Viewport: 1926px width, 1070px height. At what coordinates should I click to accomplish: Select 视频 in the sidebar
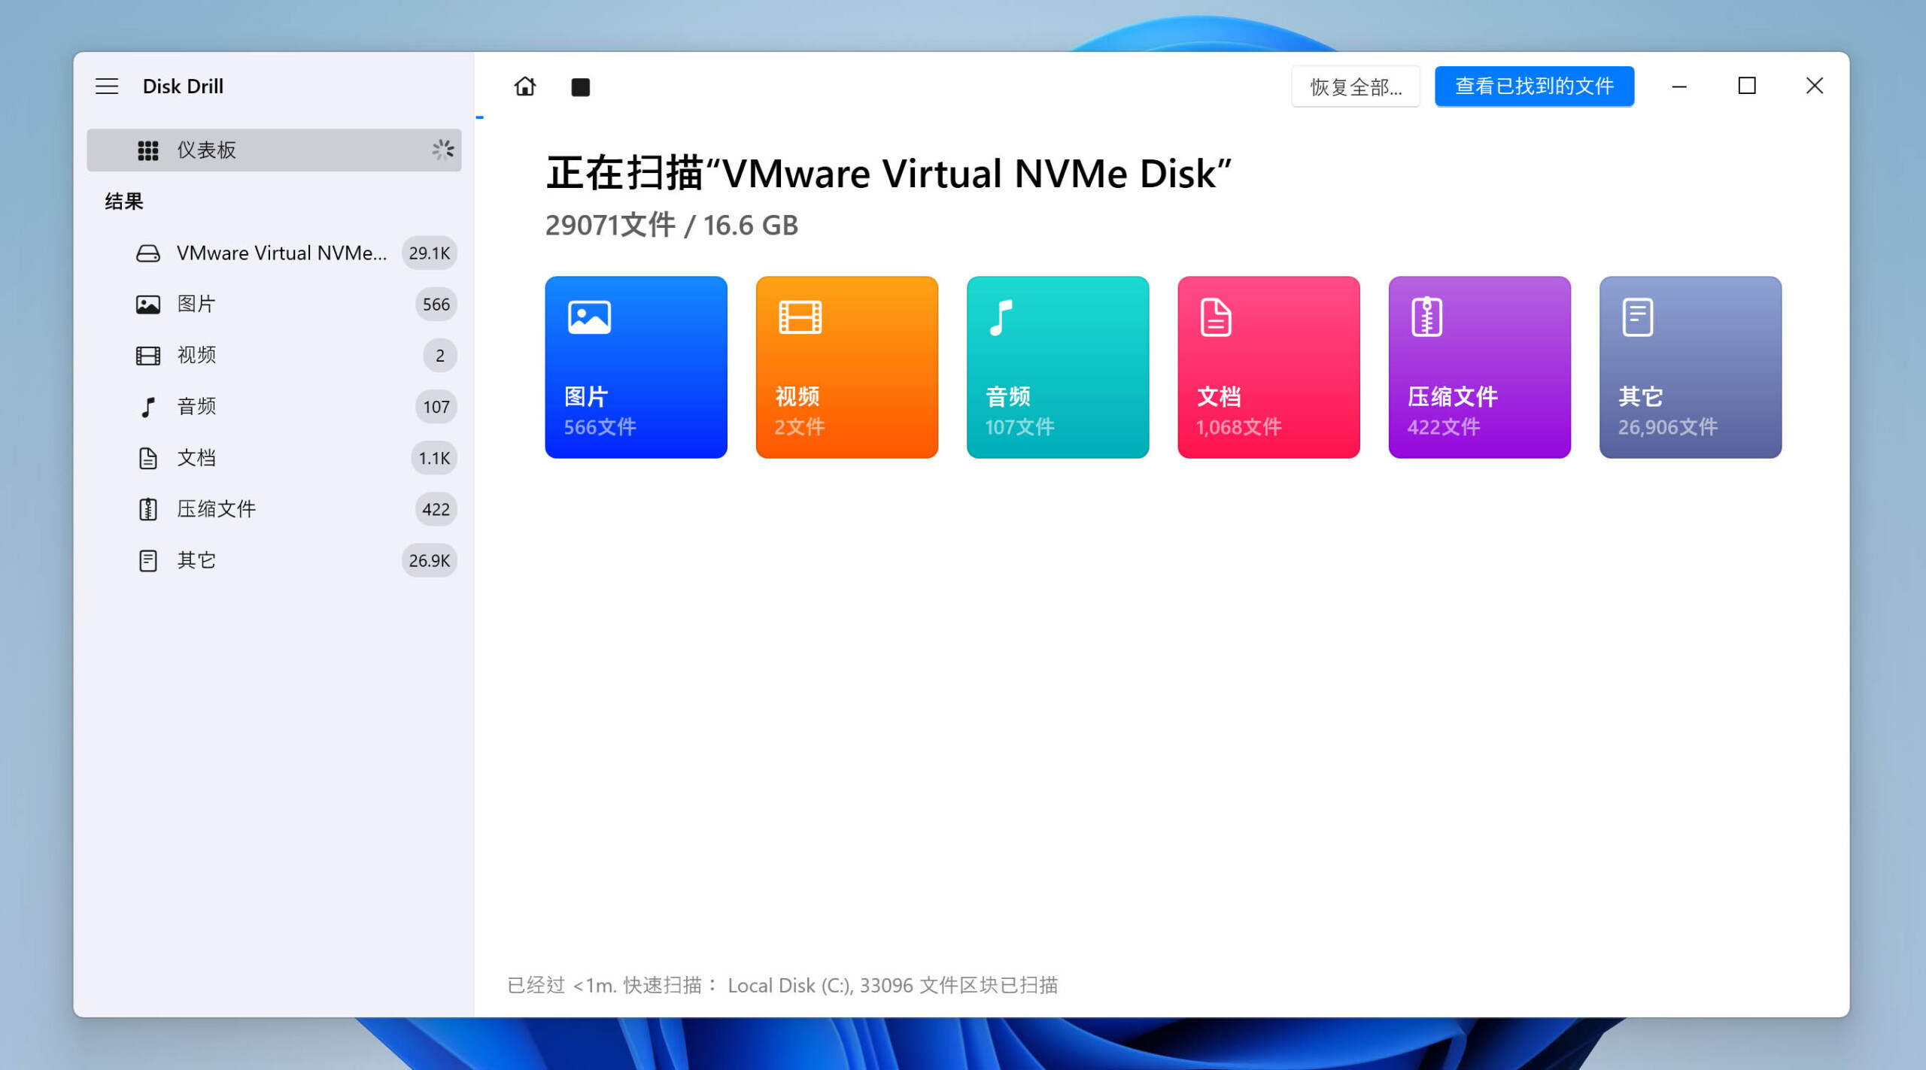click(x=274, y=355)
